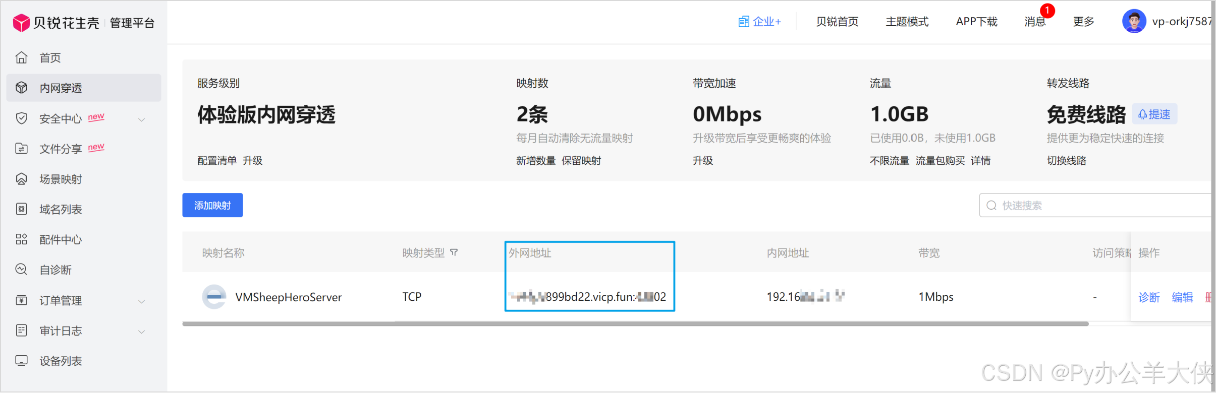This screenshot has height=393, width=1216.
Task: Click the 企业+ link
Action: click(x=759, y=22)
